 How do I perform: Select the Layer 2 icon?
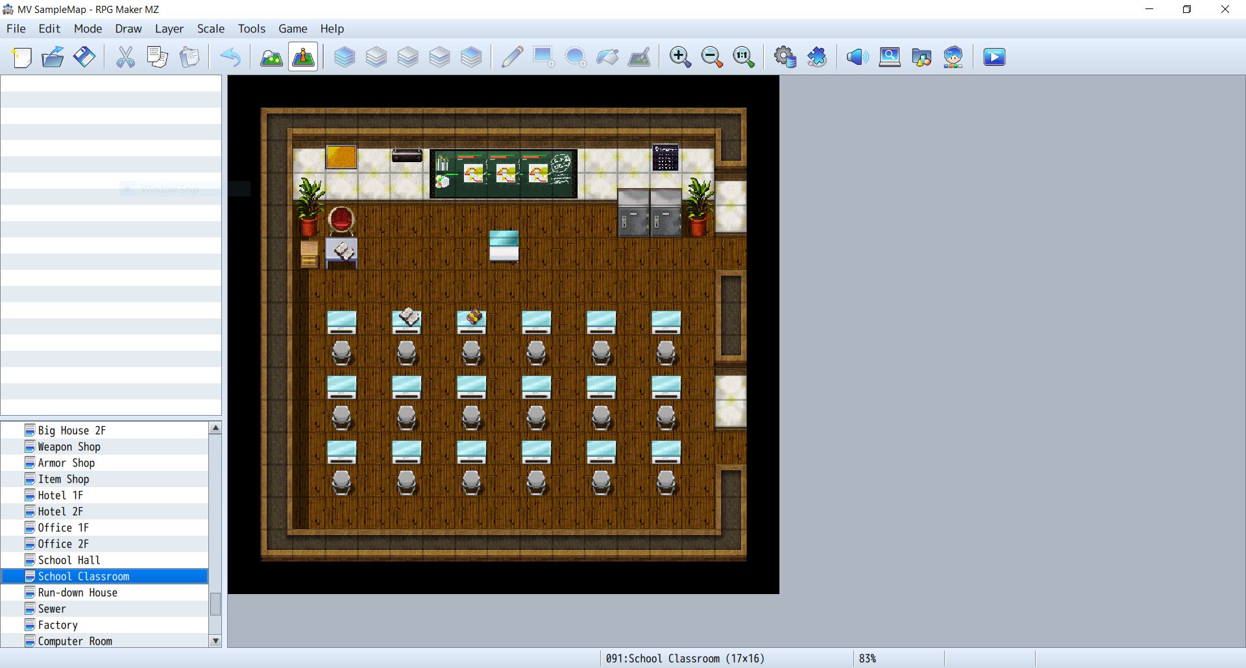coord(408,57)
